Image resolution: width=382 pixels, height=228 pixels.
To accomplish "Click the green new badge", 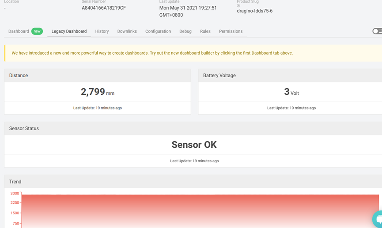I will [37, 31].
